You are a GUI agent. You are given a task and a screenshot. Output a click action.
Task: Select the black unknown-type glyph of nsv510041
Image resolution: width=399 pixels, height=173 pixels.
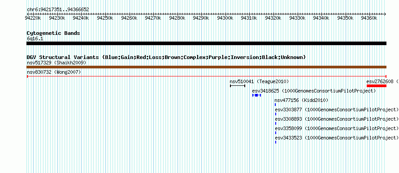pyautogui.click(x=238, y=86)
